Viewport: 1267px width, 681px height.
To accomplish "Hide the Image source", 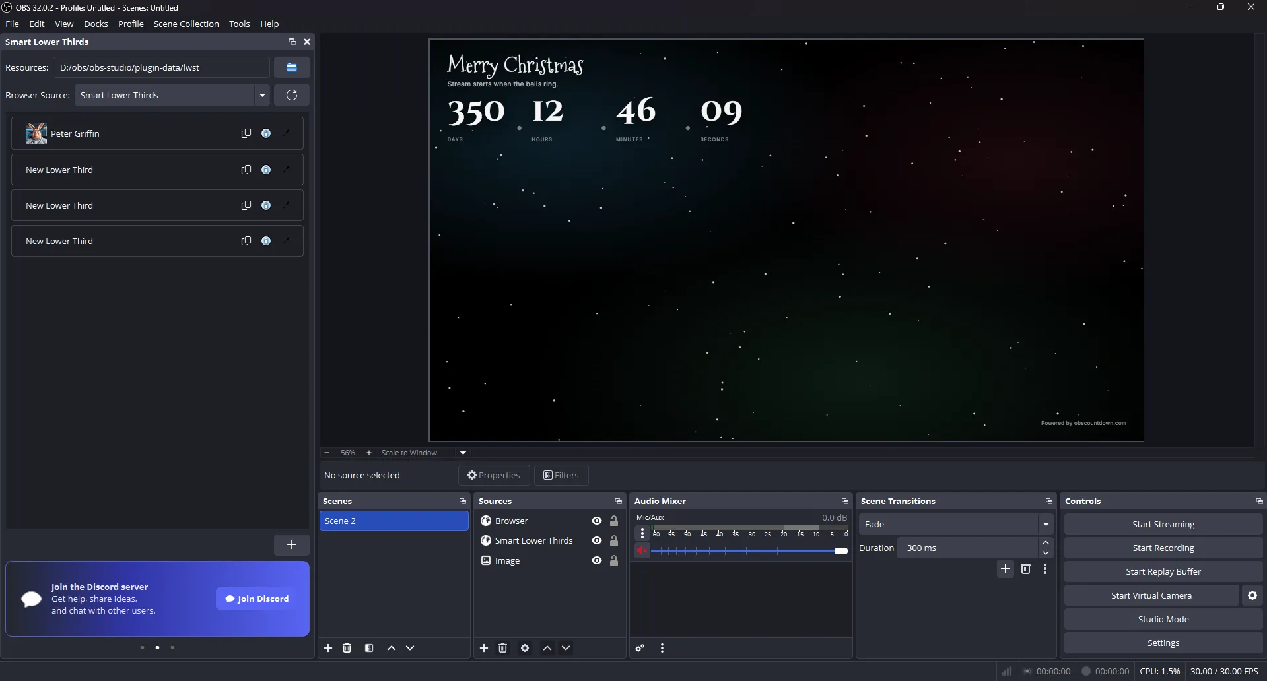I will pos(596,560).
